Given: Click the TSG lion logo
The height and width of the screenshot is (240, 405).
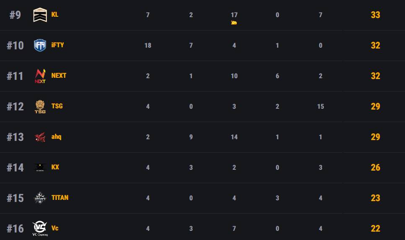Looking at the screenshot, I should 40,107.
